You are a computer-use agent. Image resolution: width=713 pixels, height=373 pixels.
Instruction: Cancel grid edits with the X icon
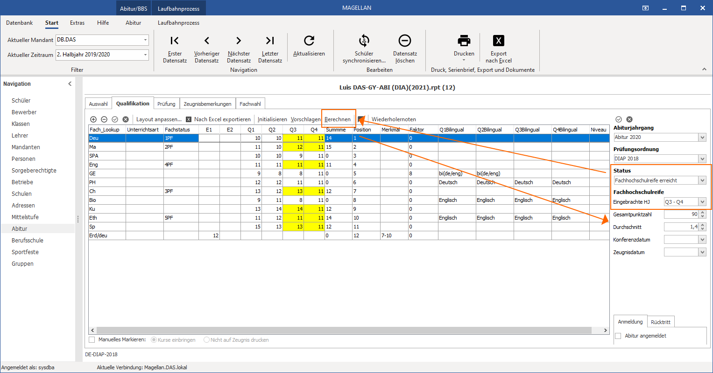(x=126, y=119)
